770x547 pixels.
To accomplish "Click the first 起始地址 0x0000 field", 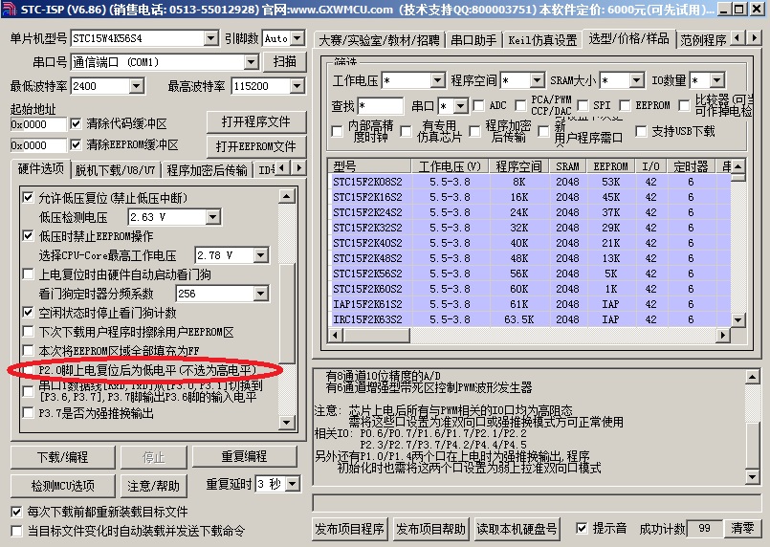I will 38,124.
